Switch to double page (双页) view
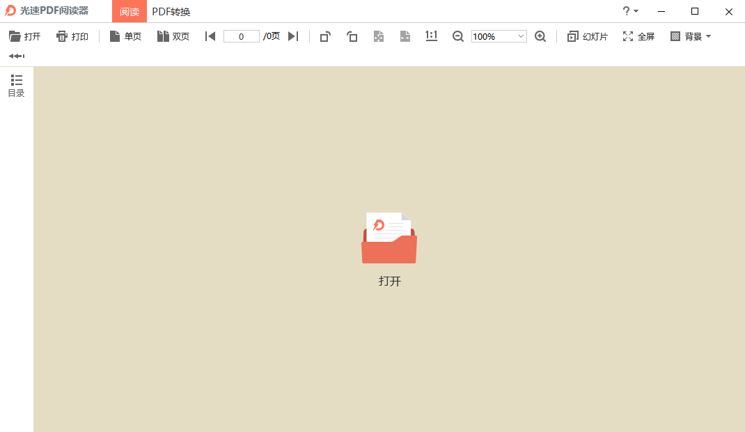The width and height of the screenshot is (745, 432). coord(173,36)
